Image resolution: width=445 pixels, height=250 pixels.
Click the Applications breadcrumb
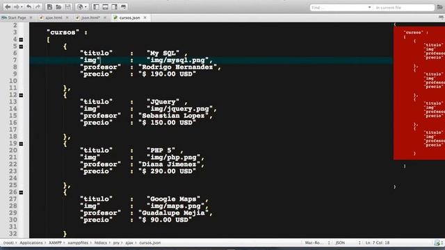31,243
